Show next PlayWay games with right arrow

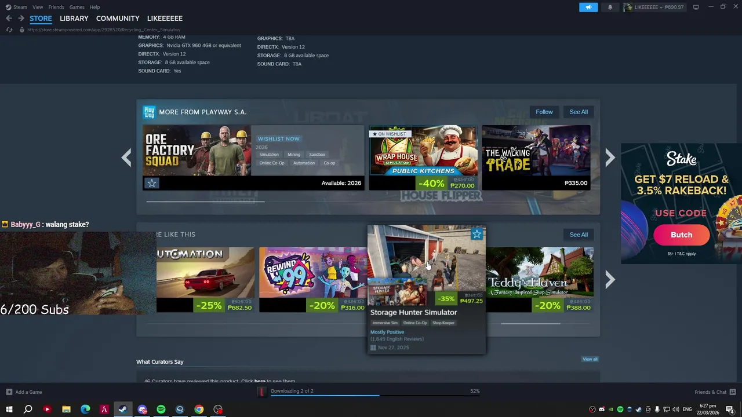click(610, 158)
